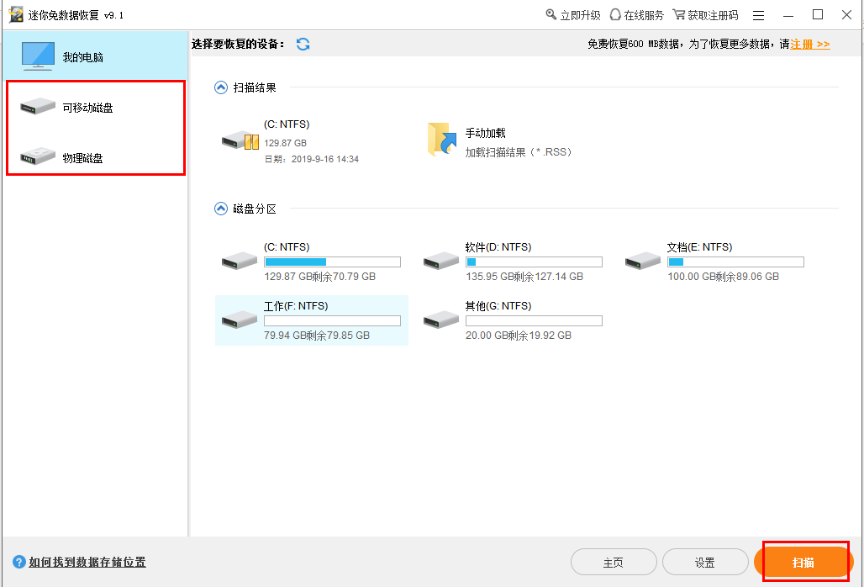Click 立即升级 in top bar
The height and width of the screenshot is (587, 864).
pos(580,15)
